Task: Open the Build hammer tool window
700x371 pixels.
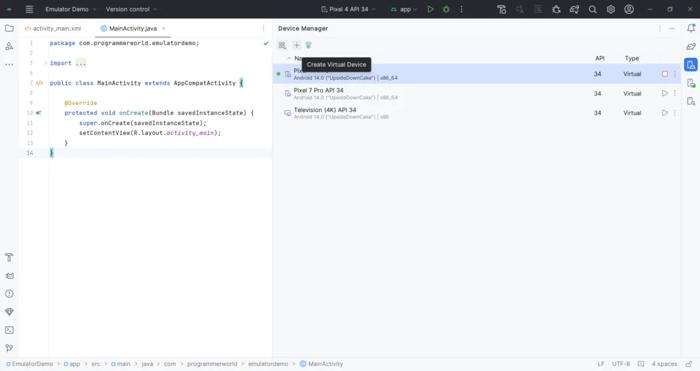Action: (9, 257)
